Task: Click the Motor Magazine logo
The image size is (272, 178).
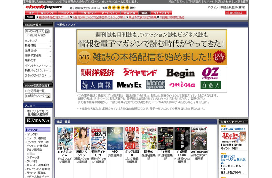Action: coord(156,85)
